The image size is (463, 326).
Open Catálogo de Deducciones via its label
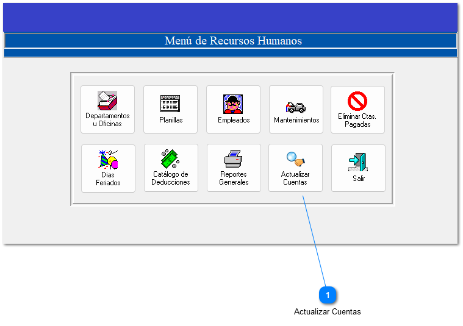171,178
